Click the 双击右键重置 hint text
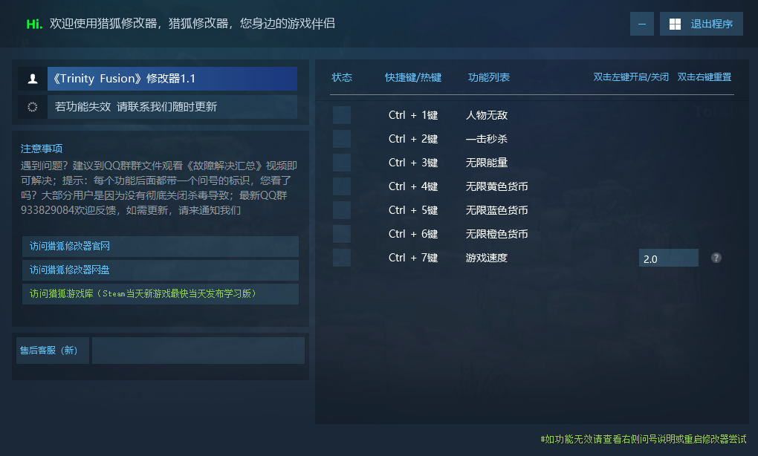This screenshot has width=758, height=456. (x=704, y=77)
